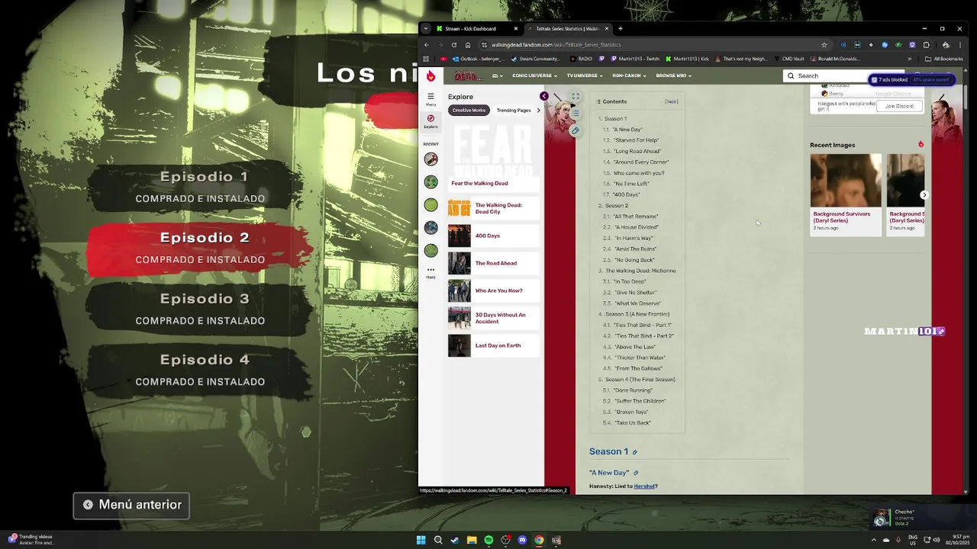Open the All Bookmarks folder
The image size is (977, 549).
coord(943,59)
